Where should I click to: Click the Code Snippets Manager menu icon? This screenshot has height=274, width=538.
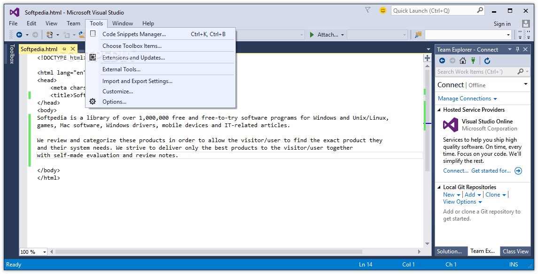(x=93, y=34)
